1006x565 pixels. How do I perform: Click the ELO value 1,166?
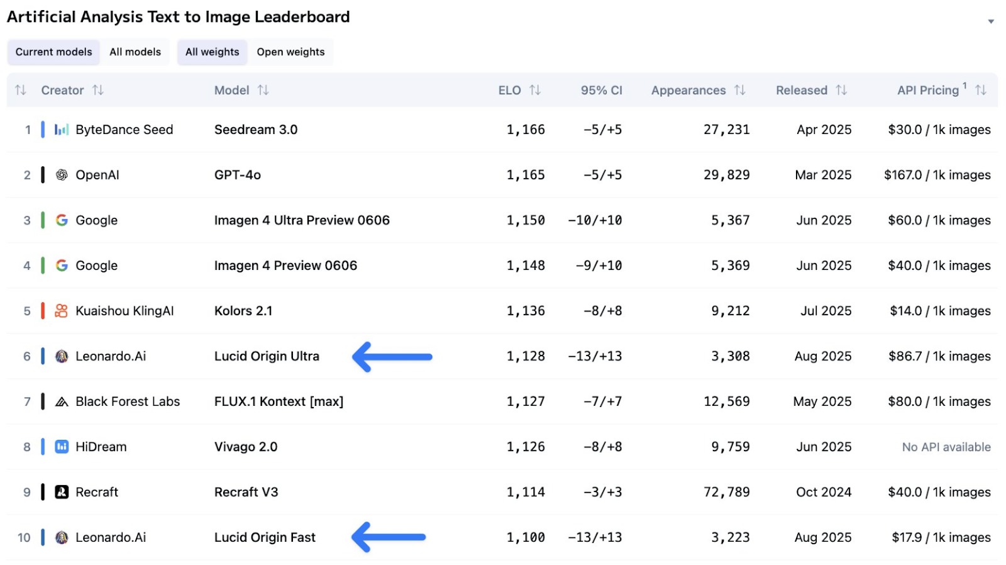coord(526,130)
